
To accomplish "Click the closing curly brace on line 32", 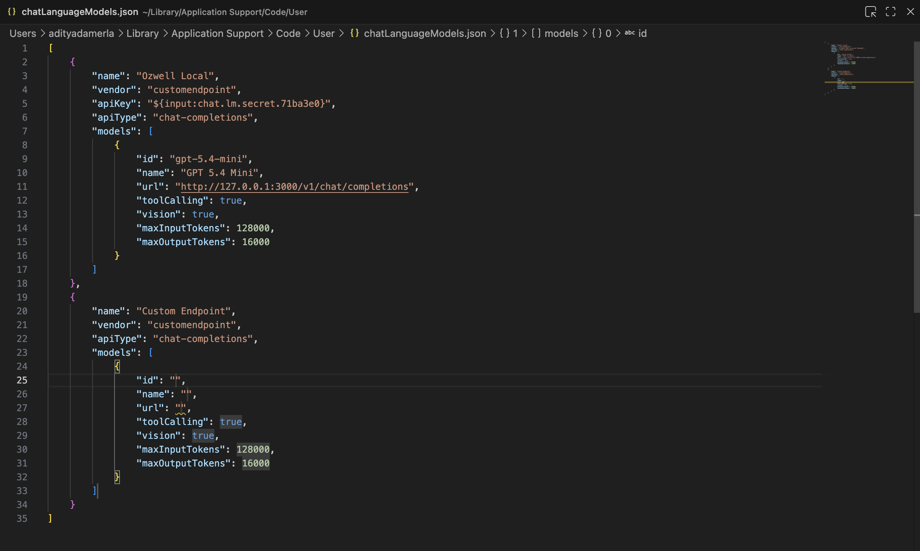I will click(117, 477).
